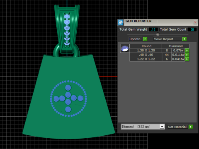
Task: Click green arrow next to Set Material
Action: tap(191, 127)
